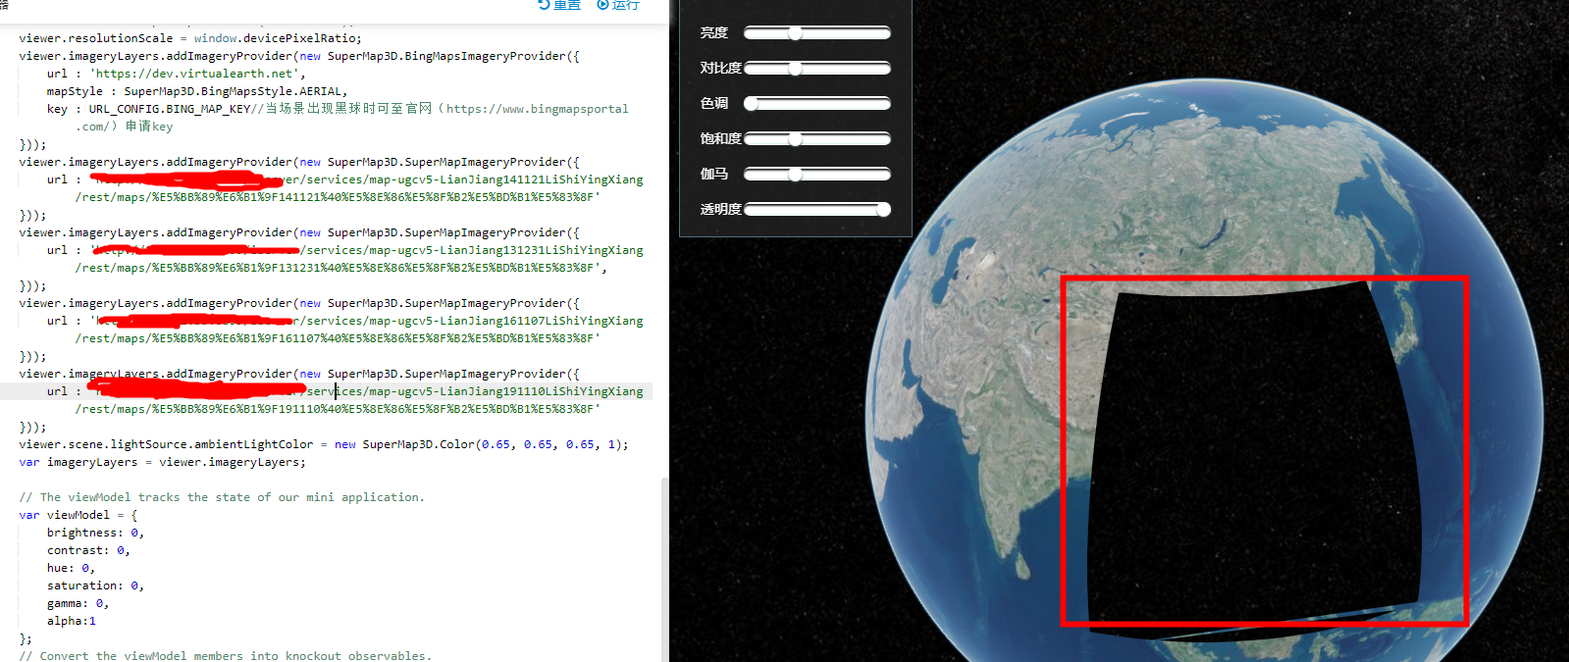
Task: Click the viewer.resolutionScale code line
Action: click(190, 38)
